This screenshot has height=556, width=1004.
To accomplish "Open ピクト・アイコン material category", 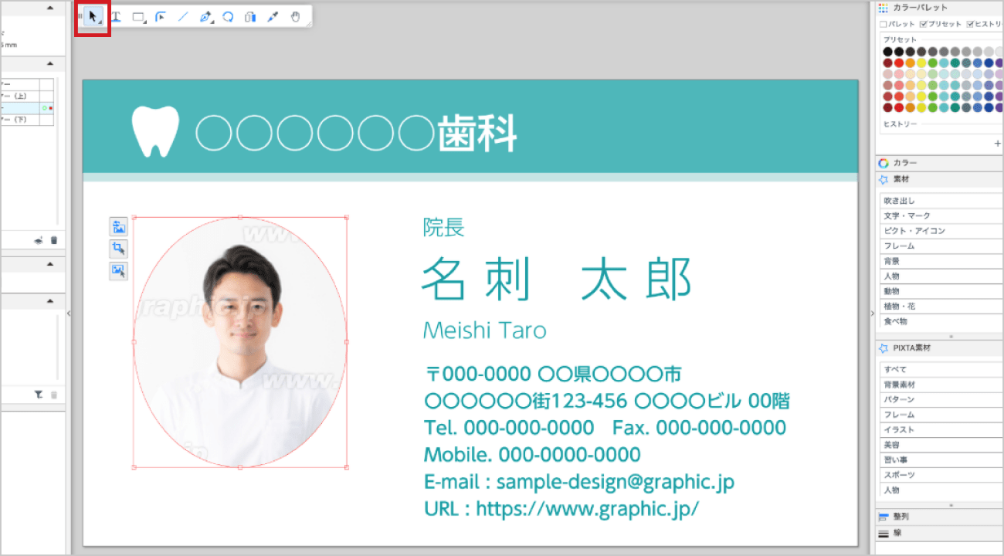I will click(941, 231).
